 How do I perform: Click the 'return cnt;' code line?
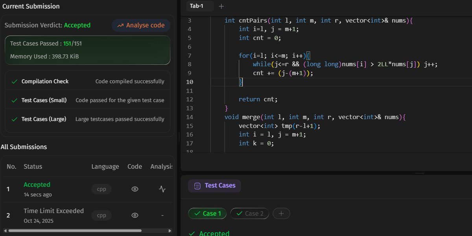tap(258, 99)
